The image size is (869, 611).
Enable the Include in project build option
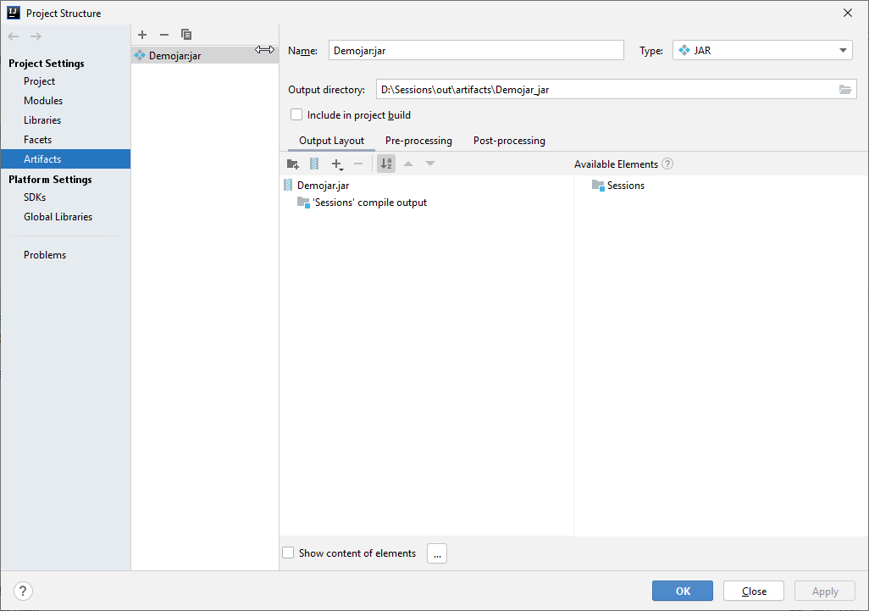click(296, 114)
